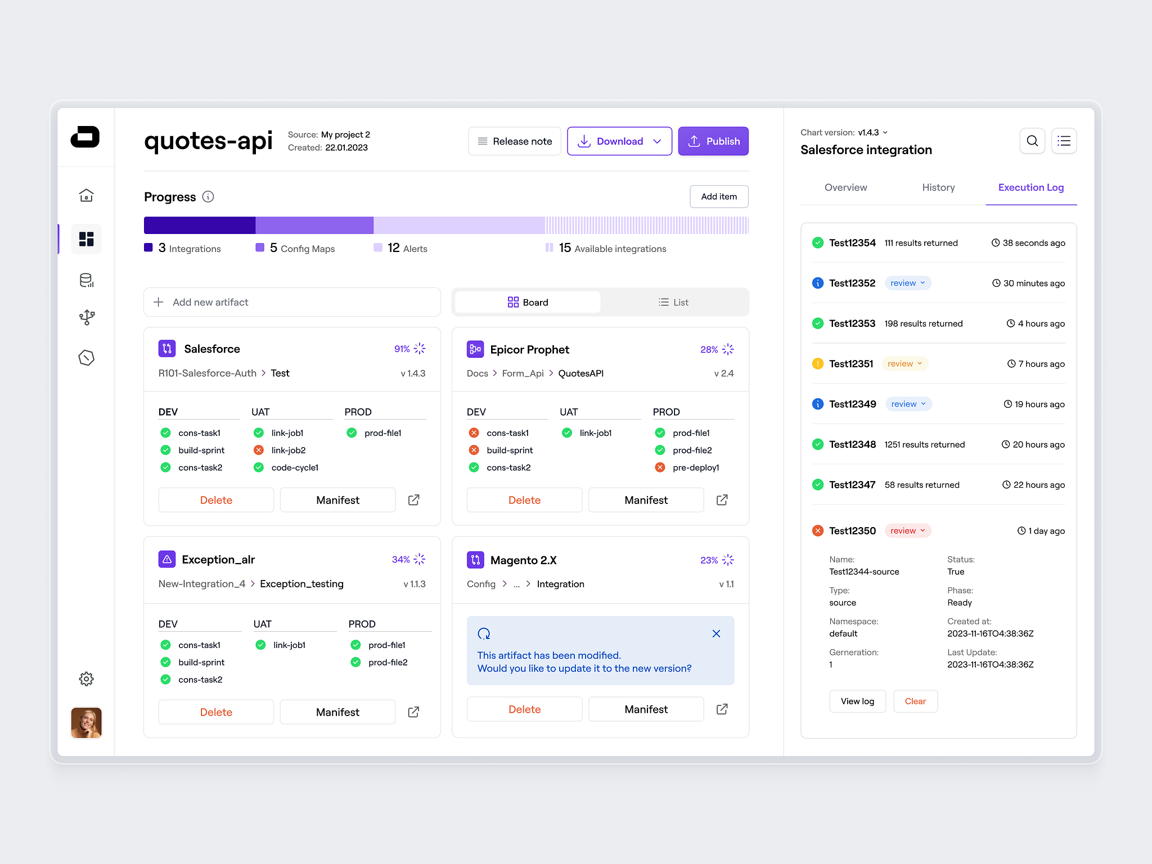Click the Progress info icon
The image size is (1152, 864).
click(208, 196)
